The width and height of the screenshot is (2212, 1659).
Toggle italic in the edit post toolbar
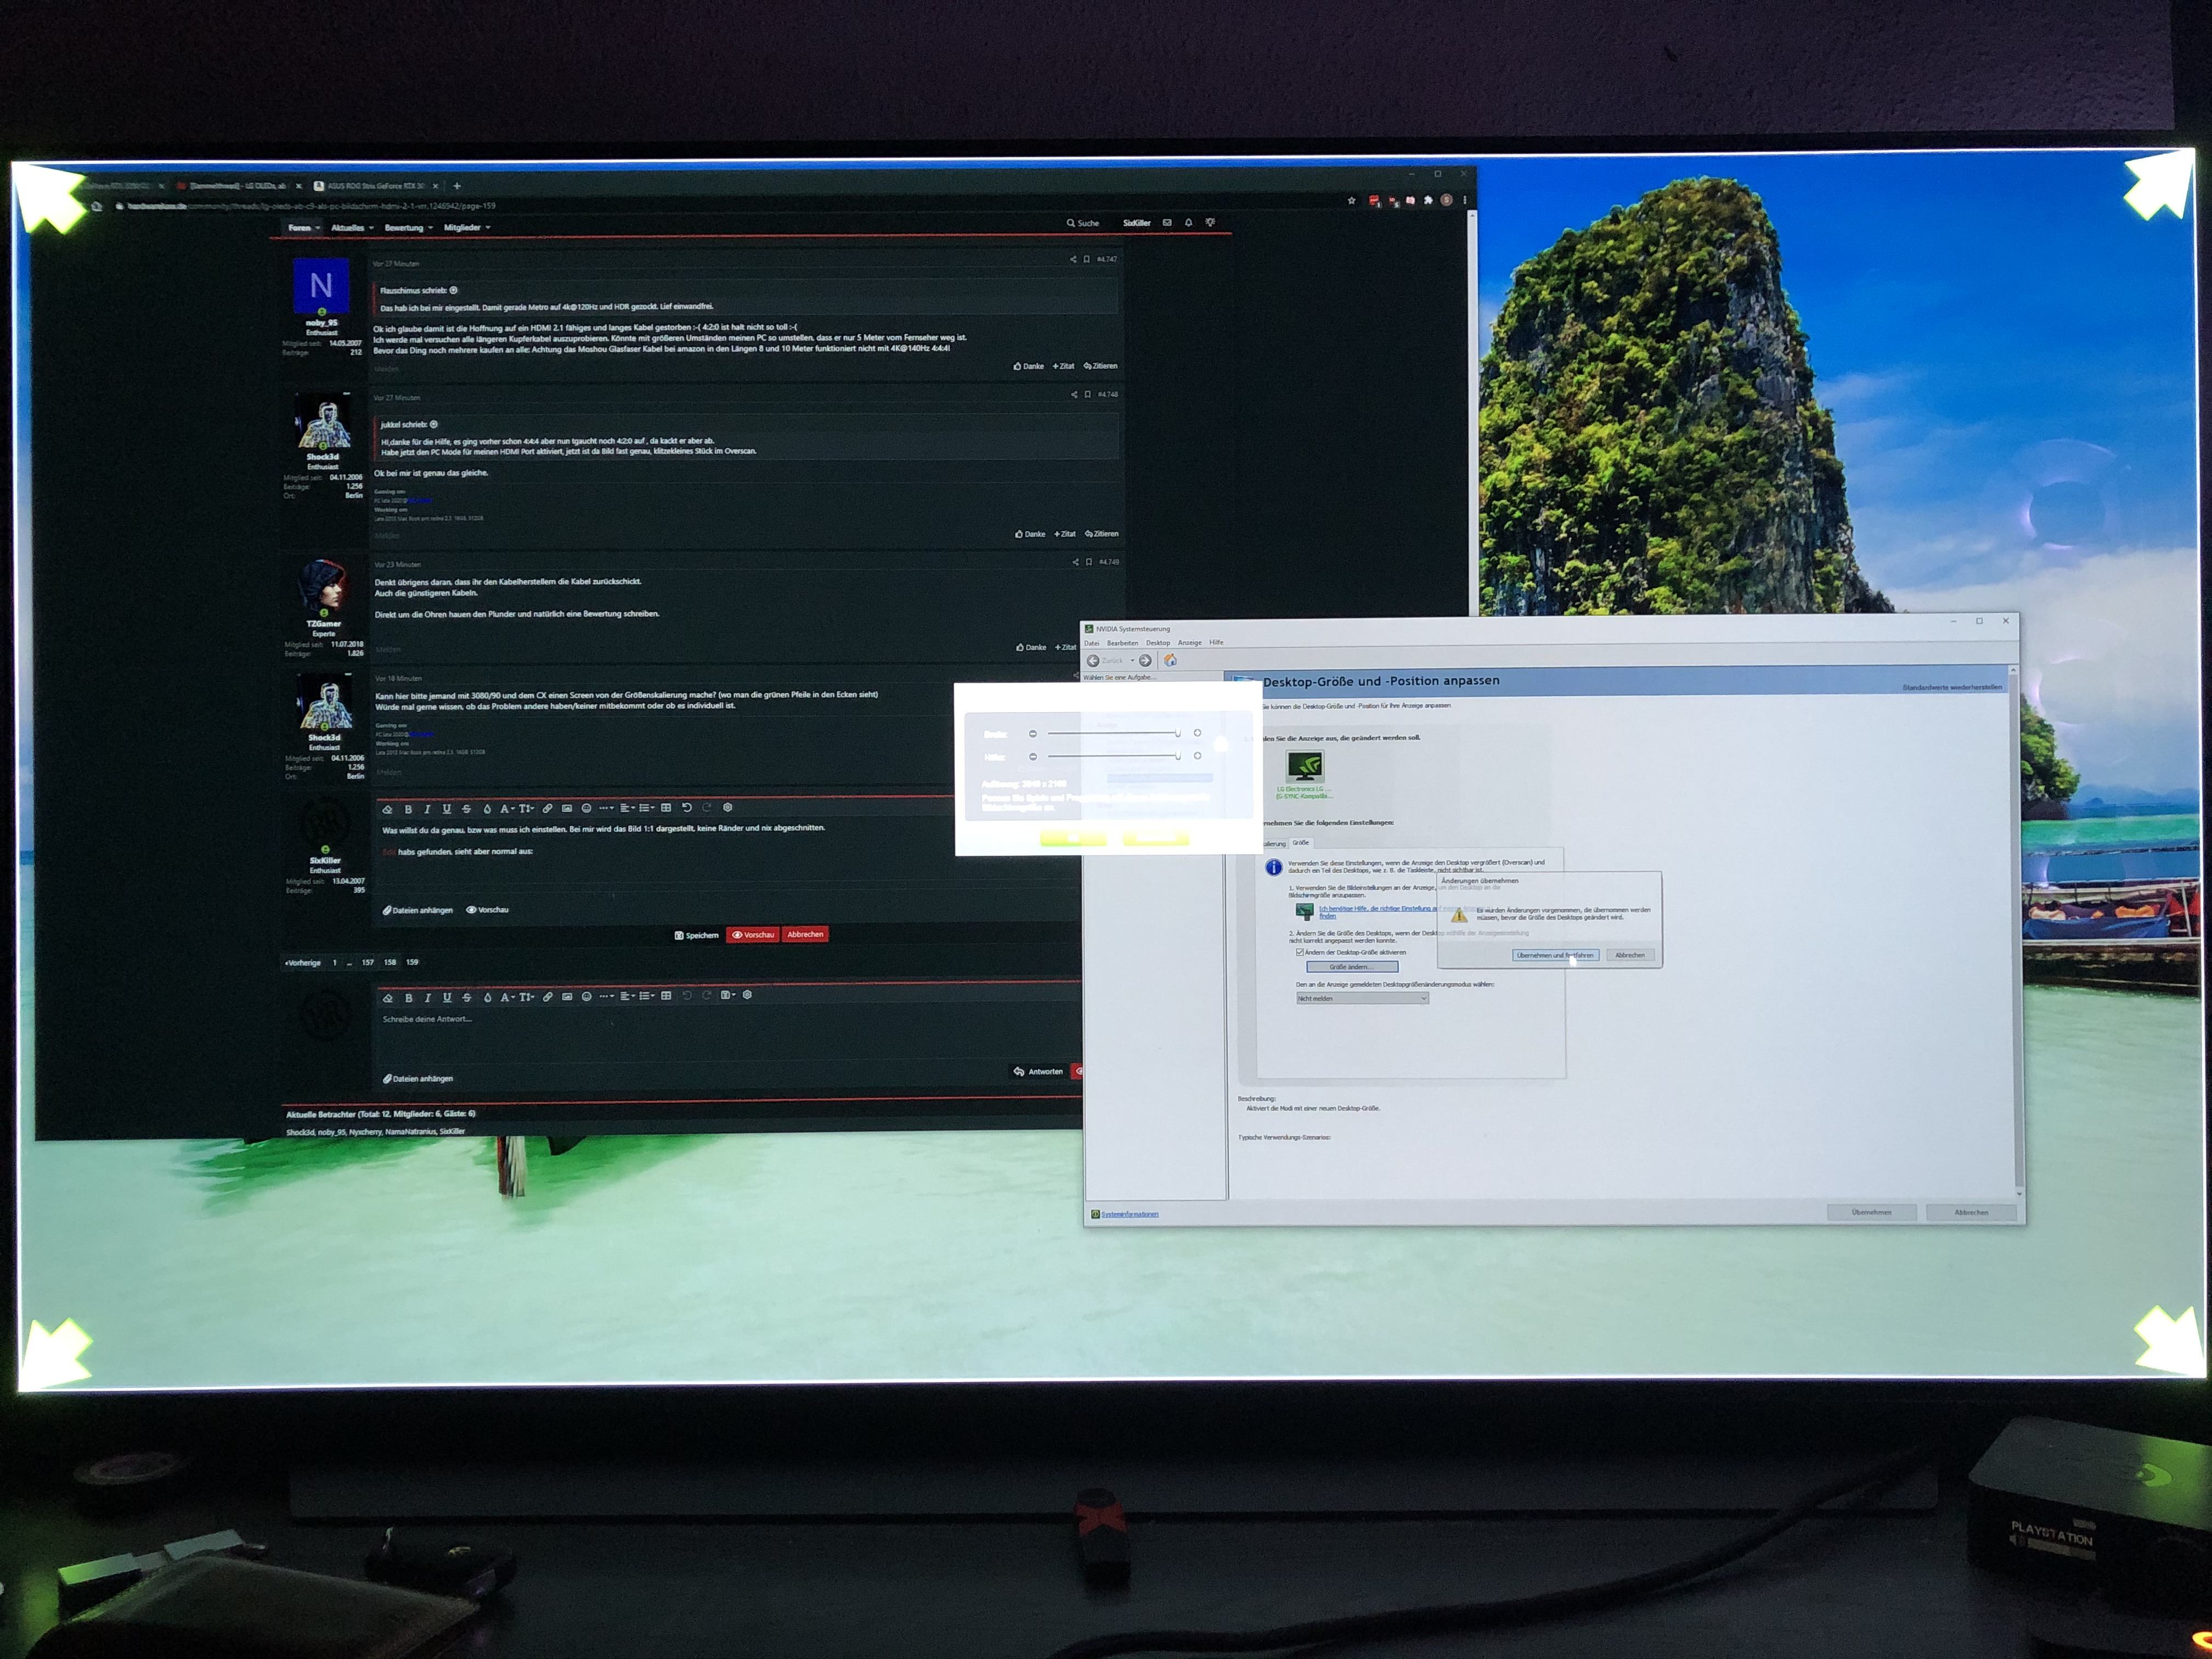click(x=427, y=809)
